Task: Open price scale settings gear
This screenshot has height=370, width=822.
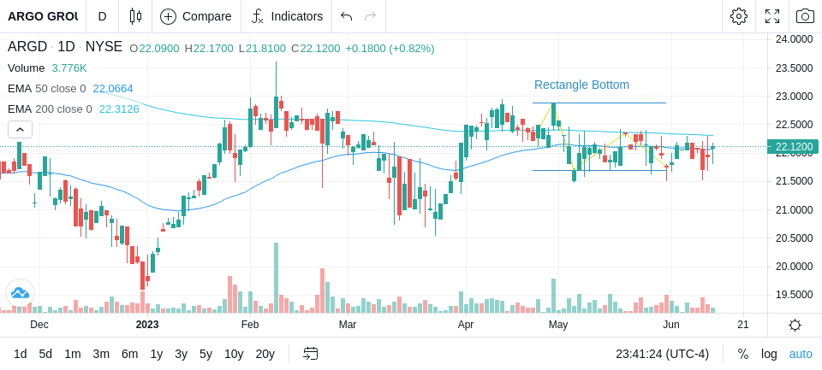Action: [795, 325]
